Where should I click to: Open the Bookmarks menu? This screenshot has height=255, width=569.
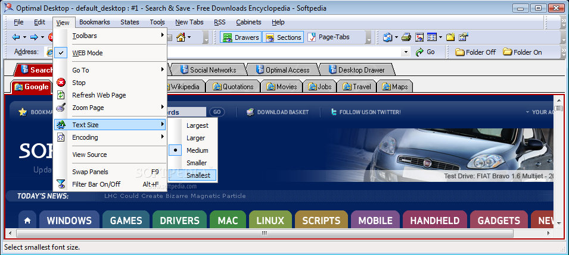(94, 22)
